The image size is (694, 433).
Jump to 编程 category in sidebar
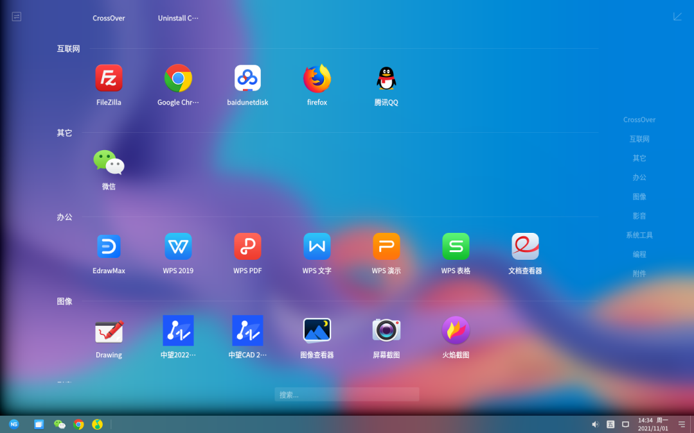point(639,255)
